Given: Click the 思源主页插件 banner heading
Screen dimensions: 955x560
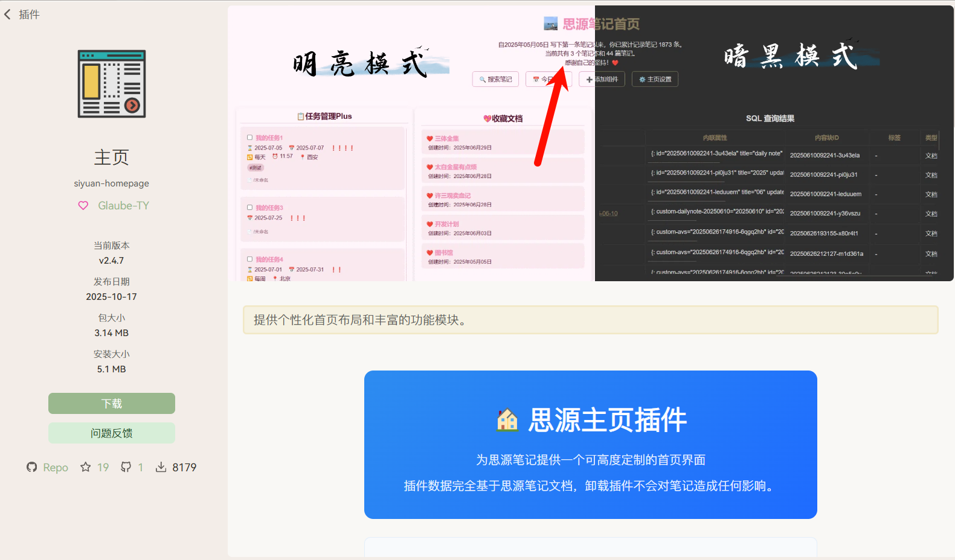Looking at the screenshot, I should click(x=608, y=420).
